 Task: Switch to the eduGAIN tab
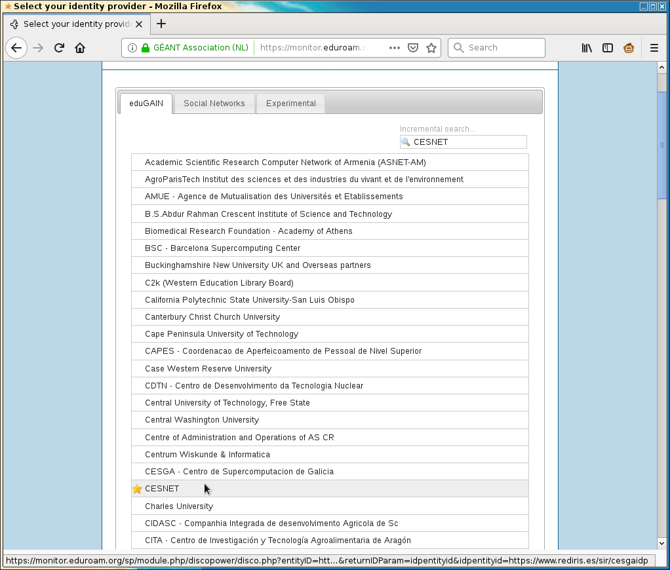[x=146, y=104]
